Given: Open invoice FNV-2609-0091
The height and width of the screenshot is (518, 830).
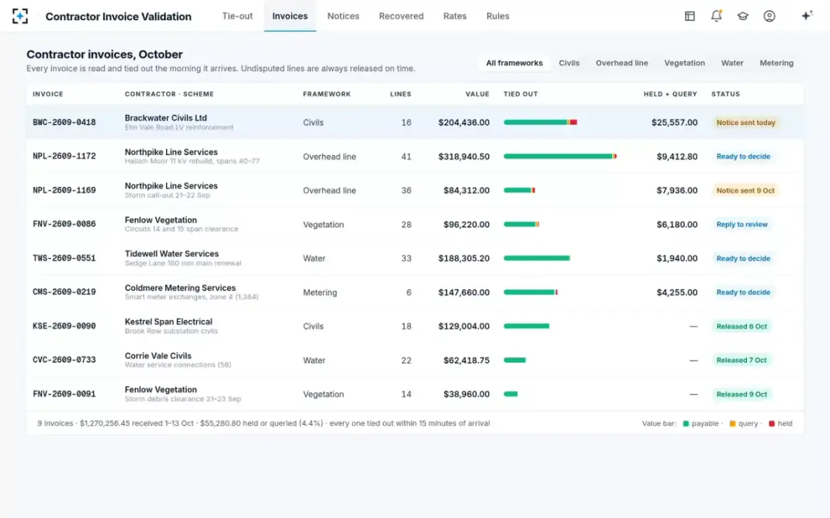Looking at the screenshot, I should (64, 394).
